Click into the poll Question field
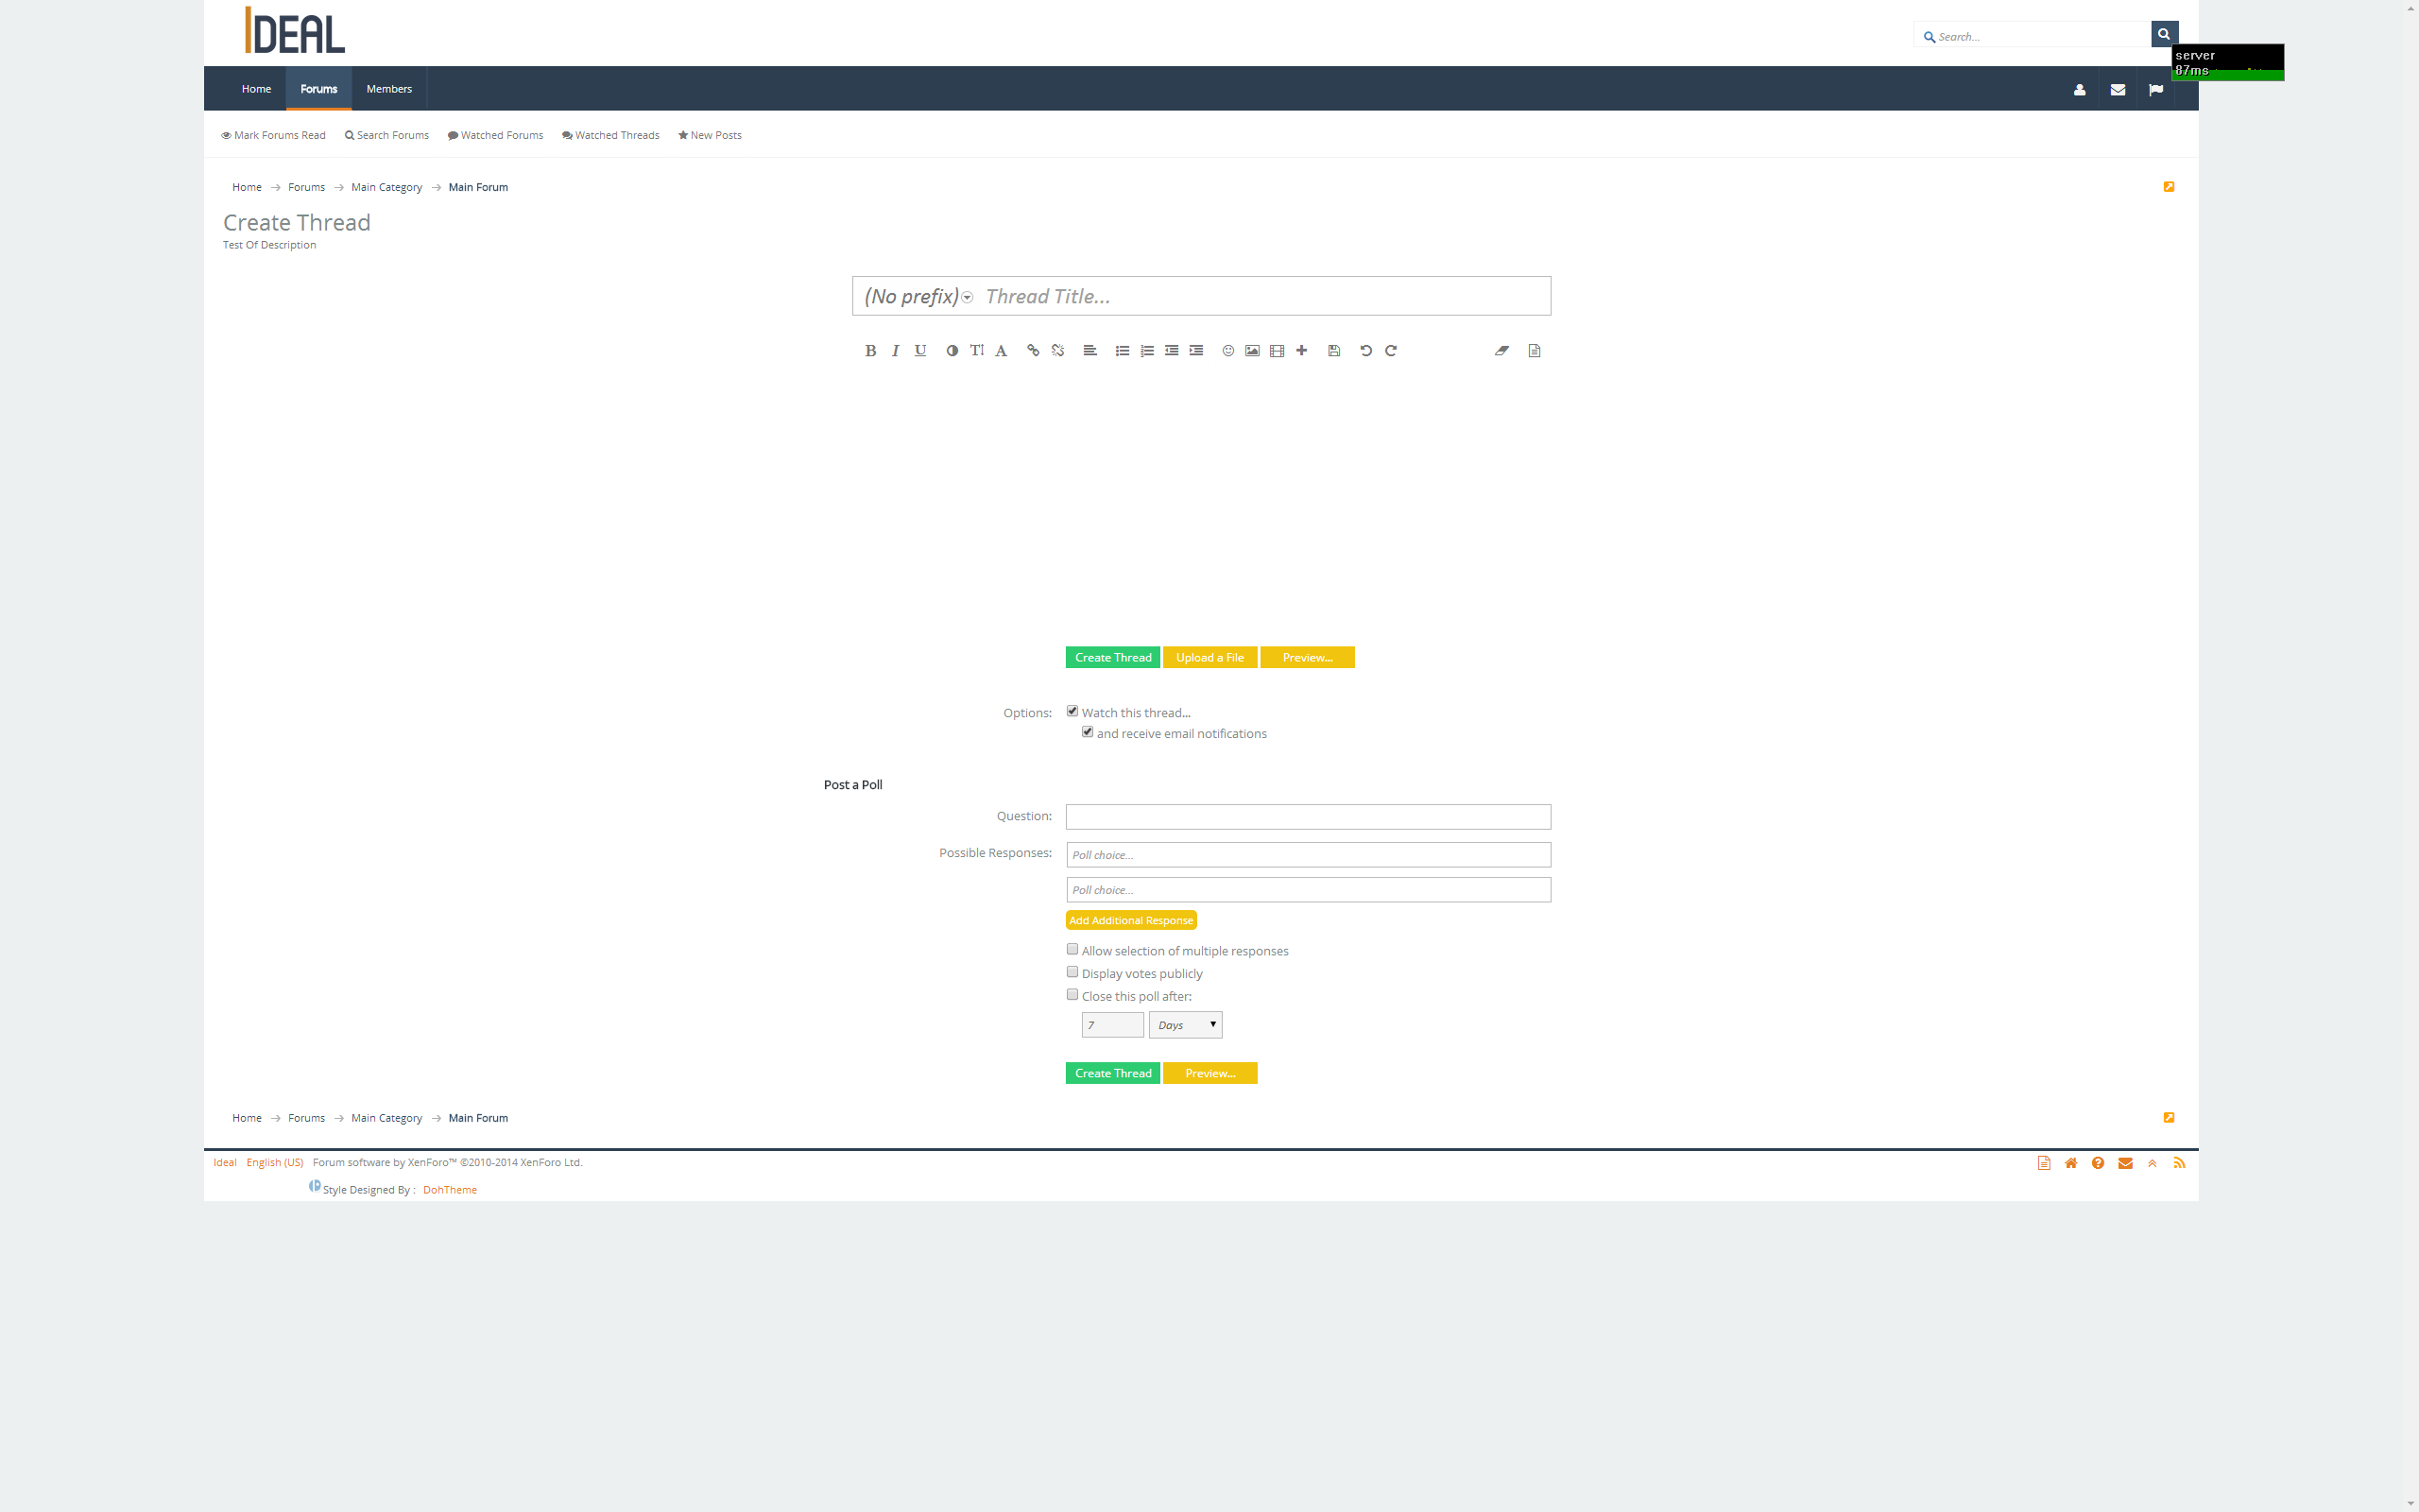2419x1512 pixels. coord(1308,817)
